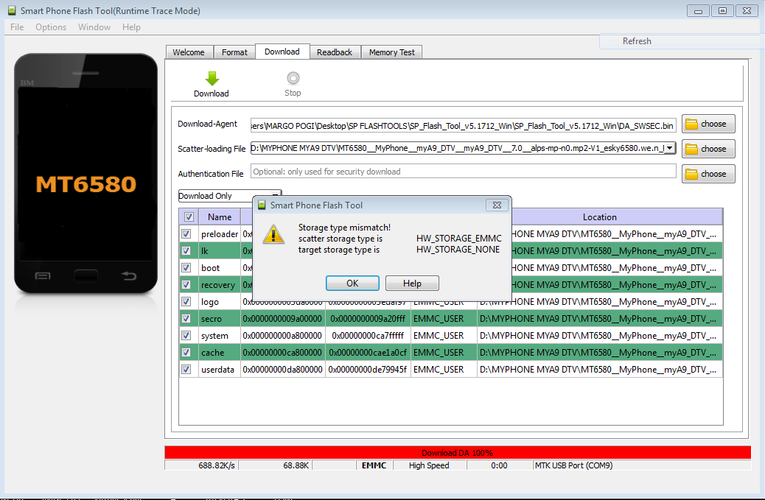This screenshot has width=765, height=500.
Task: Click the phone's menu key icon
Action: pyautogui.click(x=43, y=276)
